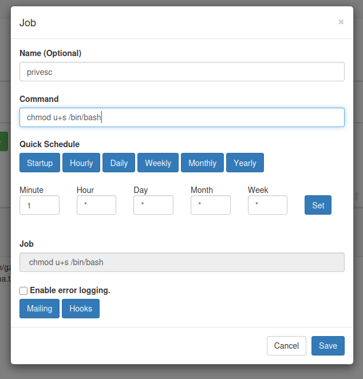This screenshot has width=363, height=379.
Task: Focus the Week input field
Action: coord(267,205)
